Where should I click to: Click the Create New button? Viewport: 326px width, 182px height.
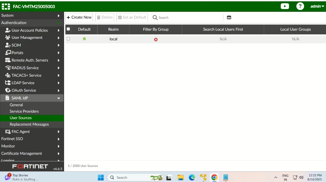[x=79, y=17]
